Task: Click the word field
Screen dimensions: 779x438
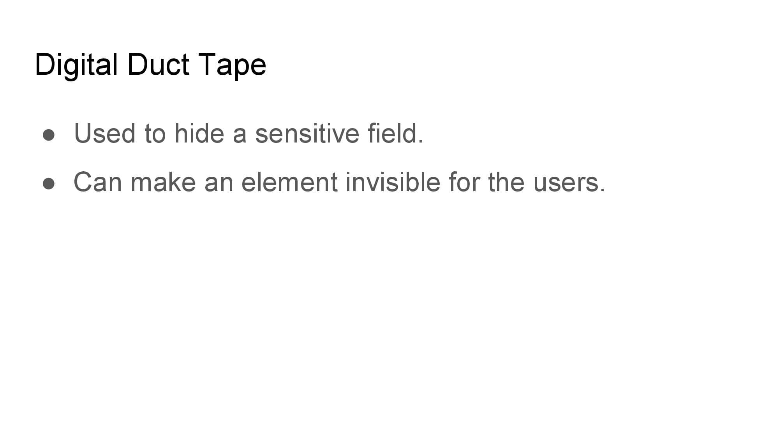Action: [395, 133]
